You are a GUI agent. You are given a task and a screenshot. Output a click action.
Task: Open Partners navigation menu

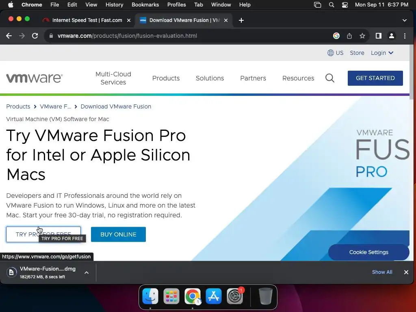(253, 78)
